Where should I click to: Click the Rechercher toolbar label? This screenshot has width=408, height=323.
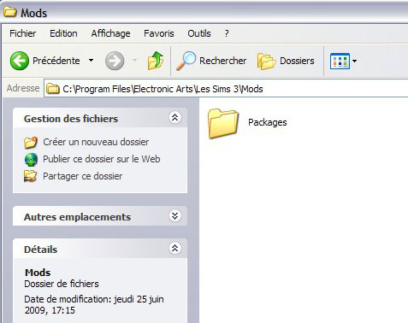click(x=222, y=61)
